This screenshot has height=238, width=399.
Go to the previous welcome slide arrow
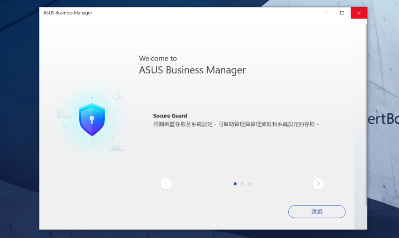coord(166,184)
